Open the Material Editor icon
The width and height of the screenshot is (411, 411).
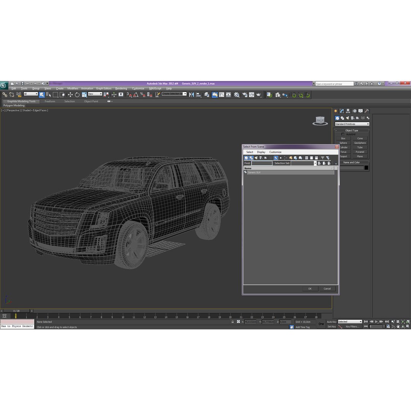pyautogui.click(x=237, y=95)
